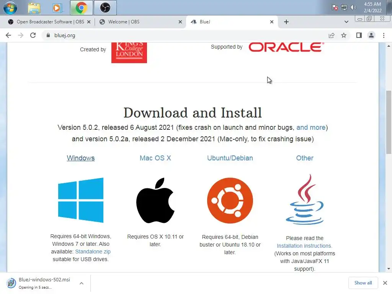Open the OBS Studio taskbar icon
Viewport: 392px width, 294px height.
105,8
